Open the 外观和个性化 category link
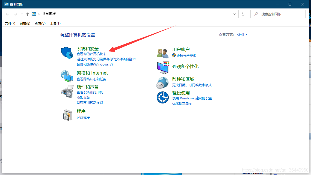Screen dimensions: 311x175 185,66
